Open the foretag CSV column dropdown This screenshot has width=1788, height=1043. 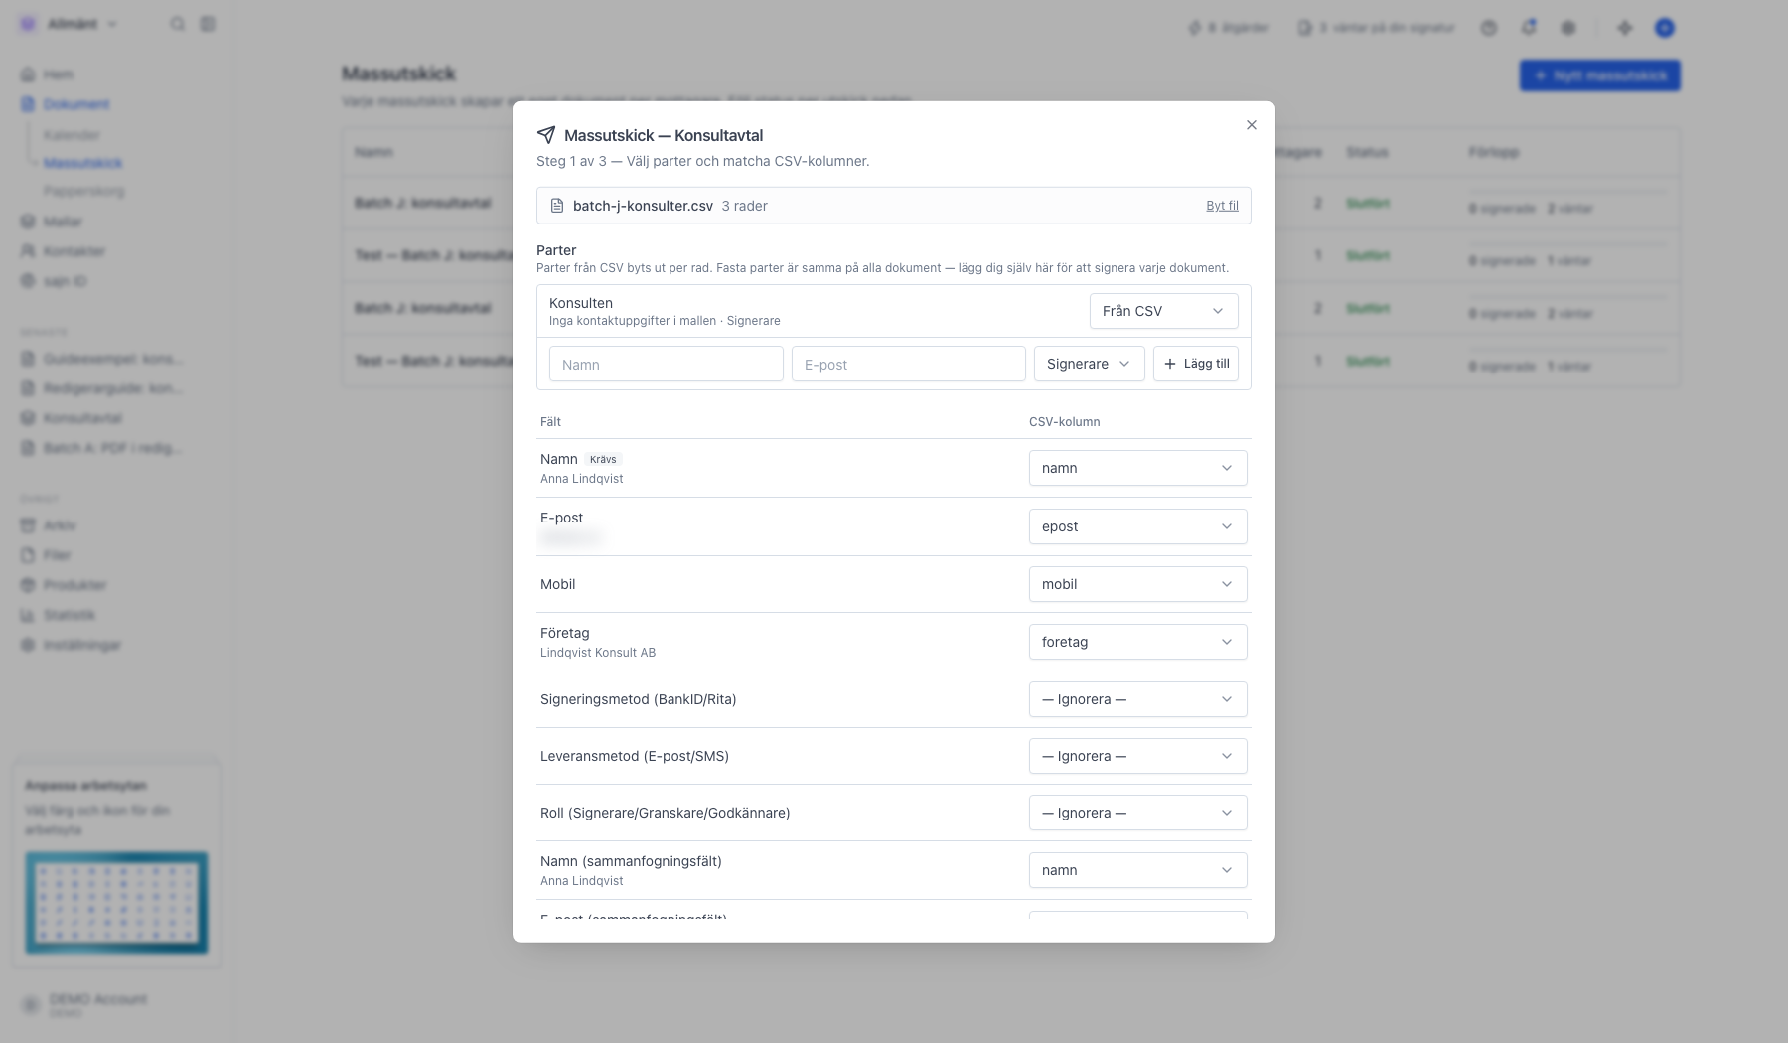[1138, 642]
